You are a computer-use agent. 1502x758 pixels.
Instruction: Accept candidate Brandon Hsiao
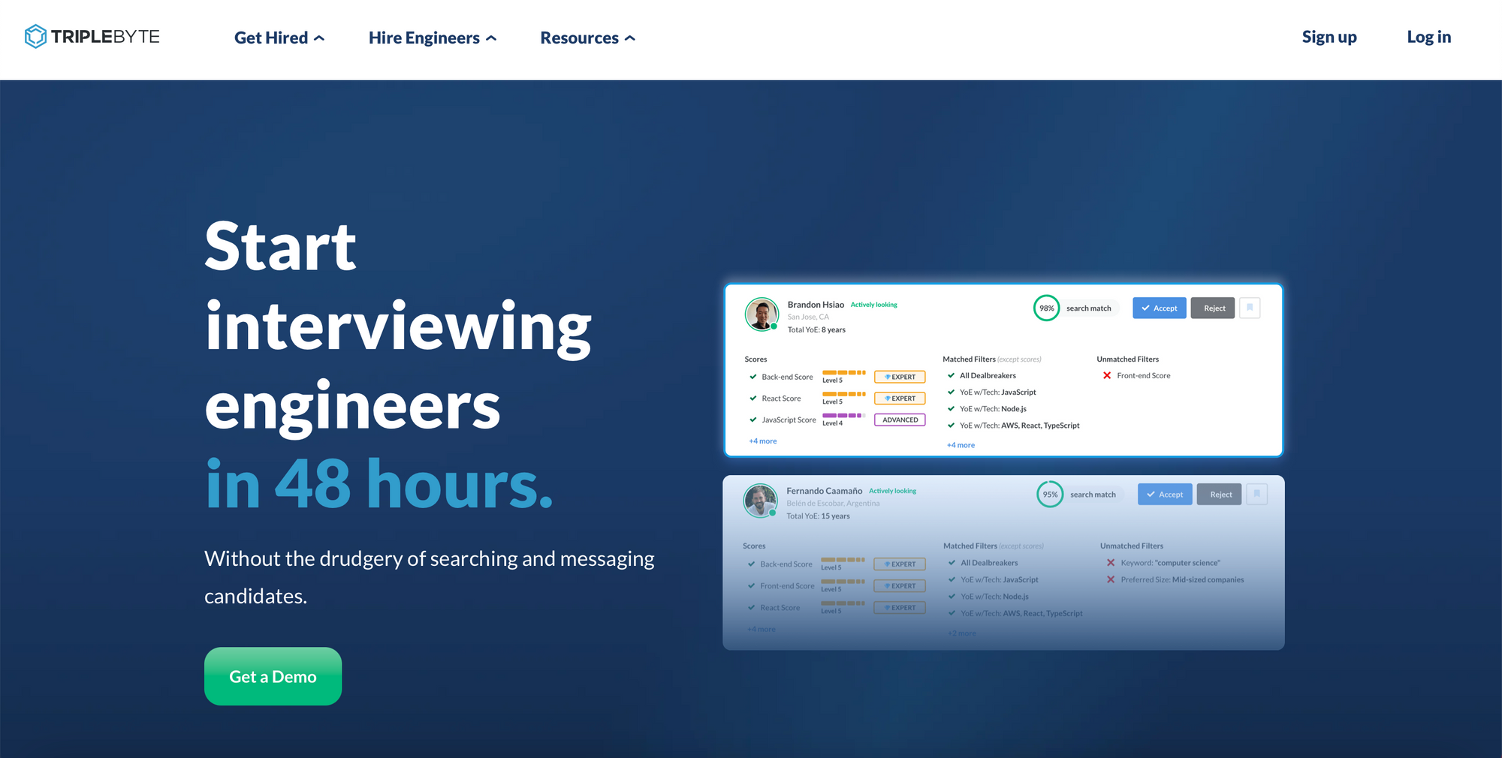pyautogui.click(x=1159, y=308)
